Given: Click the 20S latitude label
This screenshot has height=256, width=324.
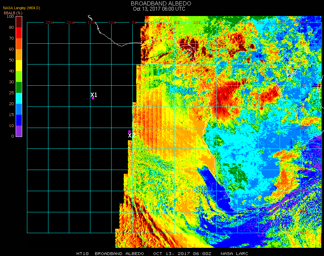Looking at the screenshot, I should pyautogui.click(x=303, y=148).
